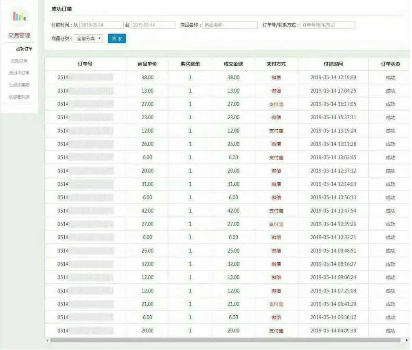The height and width of the screenshot is (350, 412).
Task: Click transaction amount 26.00 in 13:11:28 row
Action: coord(233,144)
